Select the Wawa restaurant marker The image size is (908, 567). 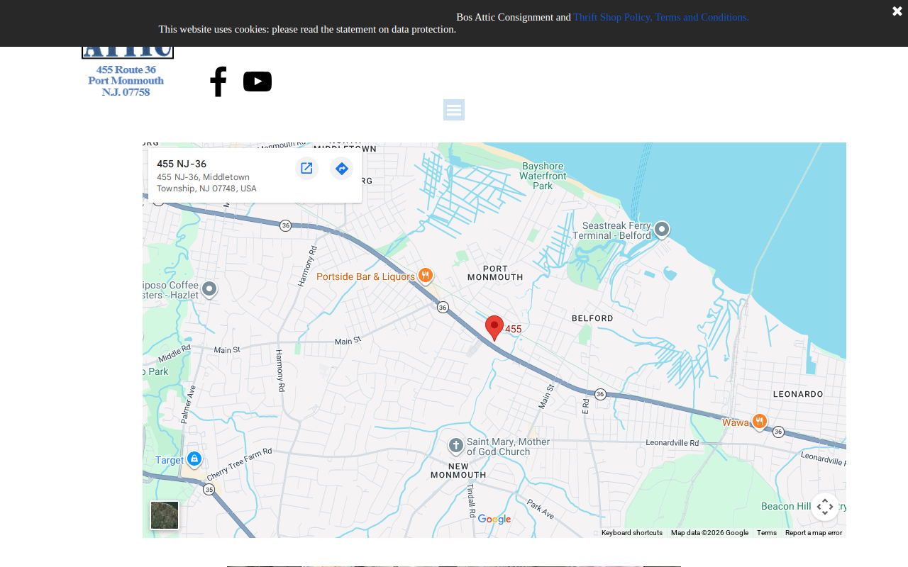760,422
